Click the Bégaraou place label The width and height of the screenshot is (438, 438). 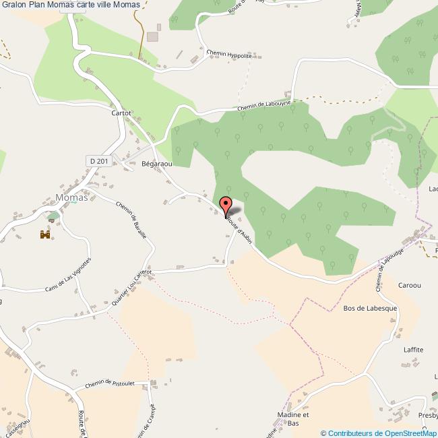[x=157, y=164]
